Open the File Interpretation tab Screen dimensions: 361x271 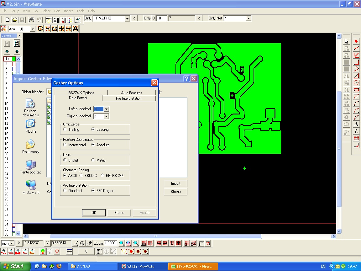[x=128, y=98]
